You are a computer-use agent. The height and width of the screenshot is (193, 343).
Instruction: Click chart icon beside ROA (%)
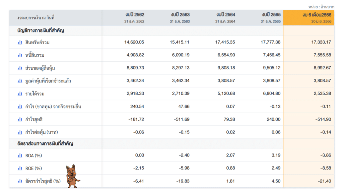20,155
